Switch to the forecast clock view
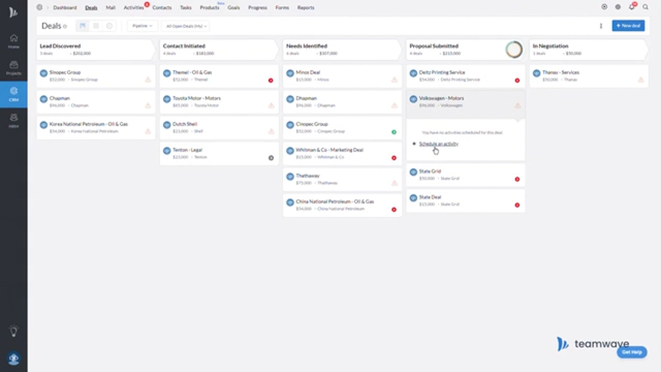This screenshot has height=372, width=661. (x=109, y=26)
